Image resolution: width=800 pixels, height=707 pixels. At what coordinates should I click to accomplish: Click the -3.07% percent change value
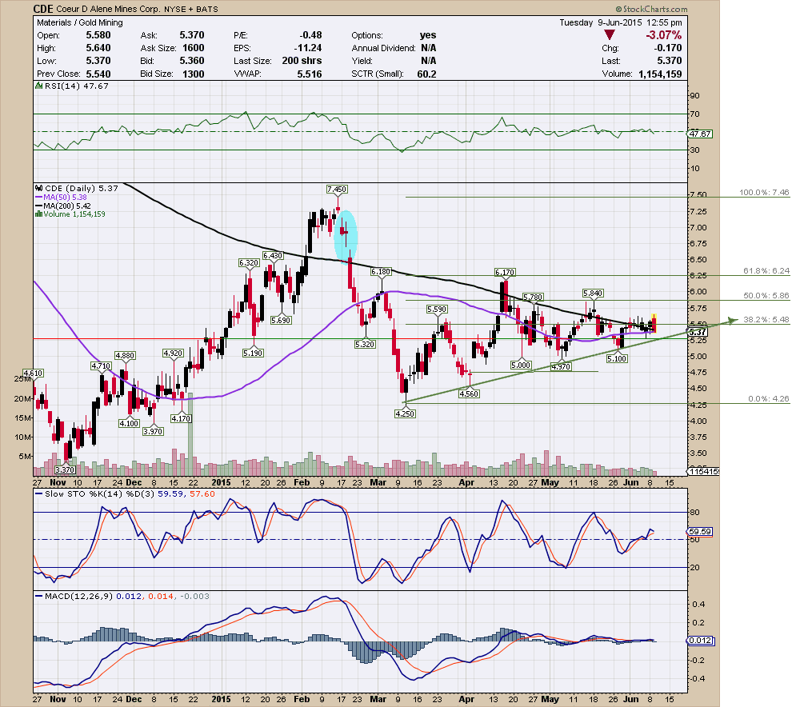pyautogui.click(x=663, y=35)
